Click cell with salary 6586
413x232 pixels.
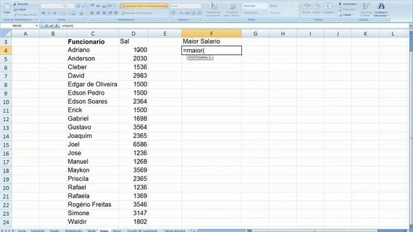pos(134,144)
